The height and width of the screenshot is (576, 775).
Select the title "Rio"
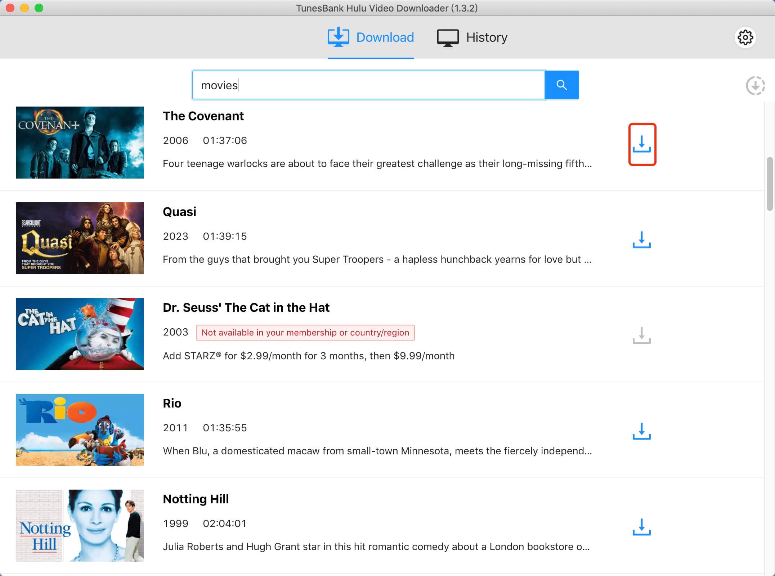tap(172, 404)
